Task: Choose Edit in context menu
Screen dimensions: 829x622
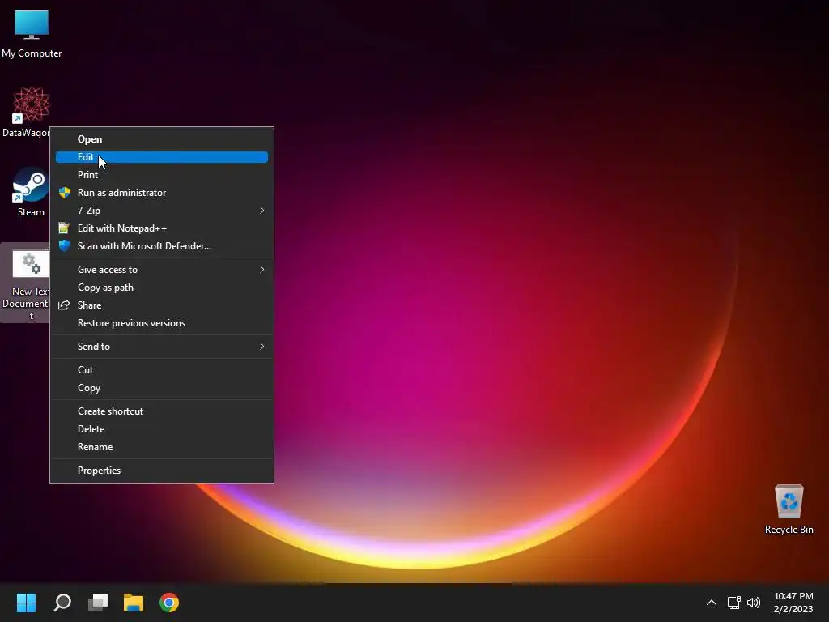Action: pyautogui.click(x=162, y=157)
